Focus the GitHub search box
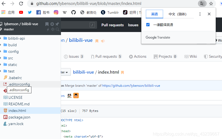Image resolution: width=222 pixels, height=139 pixels. (79, 25)
